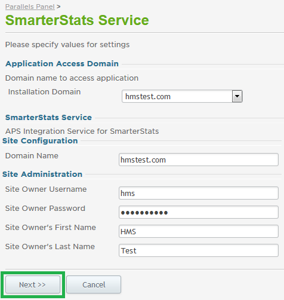
Task: Expand the Installation Domain dropdown arrow
Action: coord(237,96)
